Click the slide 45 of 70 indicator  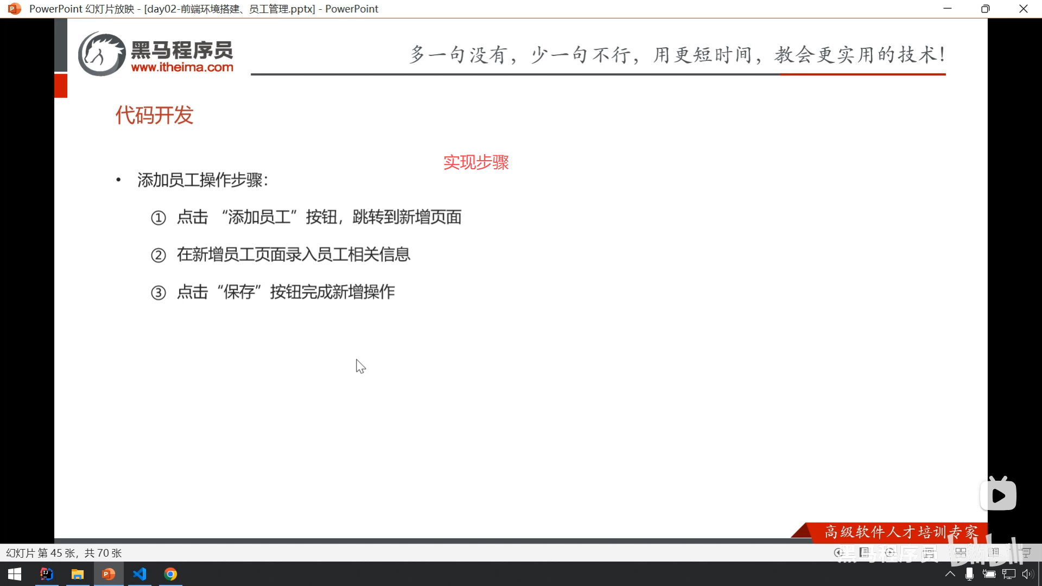point(63,553)
